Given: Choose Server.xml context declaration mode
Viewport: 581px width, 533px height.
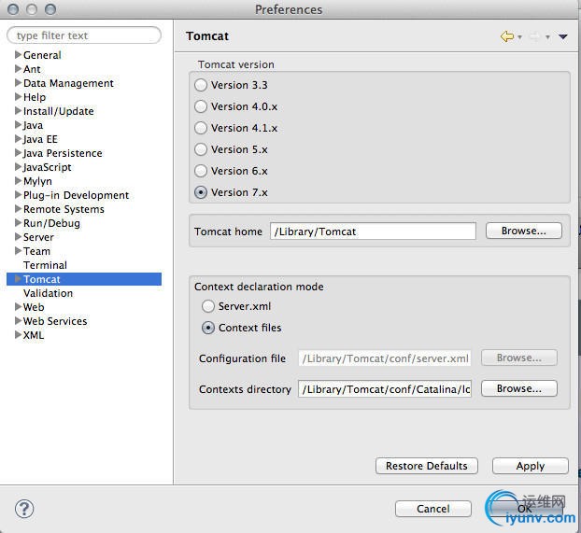Looking at the screenshot, I should coord(208,306).
